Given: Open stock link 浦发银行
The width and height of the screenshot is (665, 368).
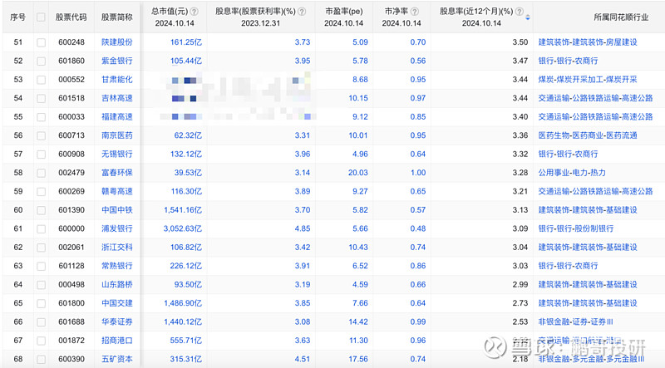Looking at the screenshot, I should pyautogui.click(x=117, y=228).
